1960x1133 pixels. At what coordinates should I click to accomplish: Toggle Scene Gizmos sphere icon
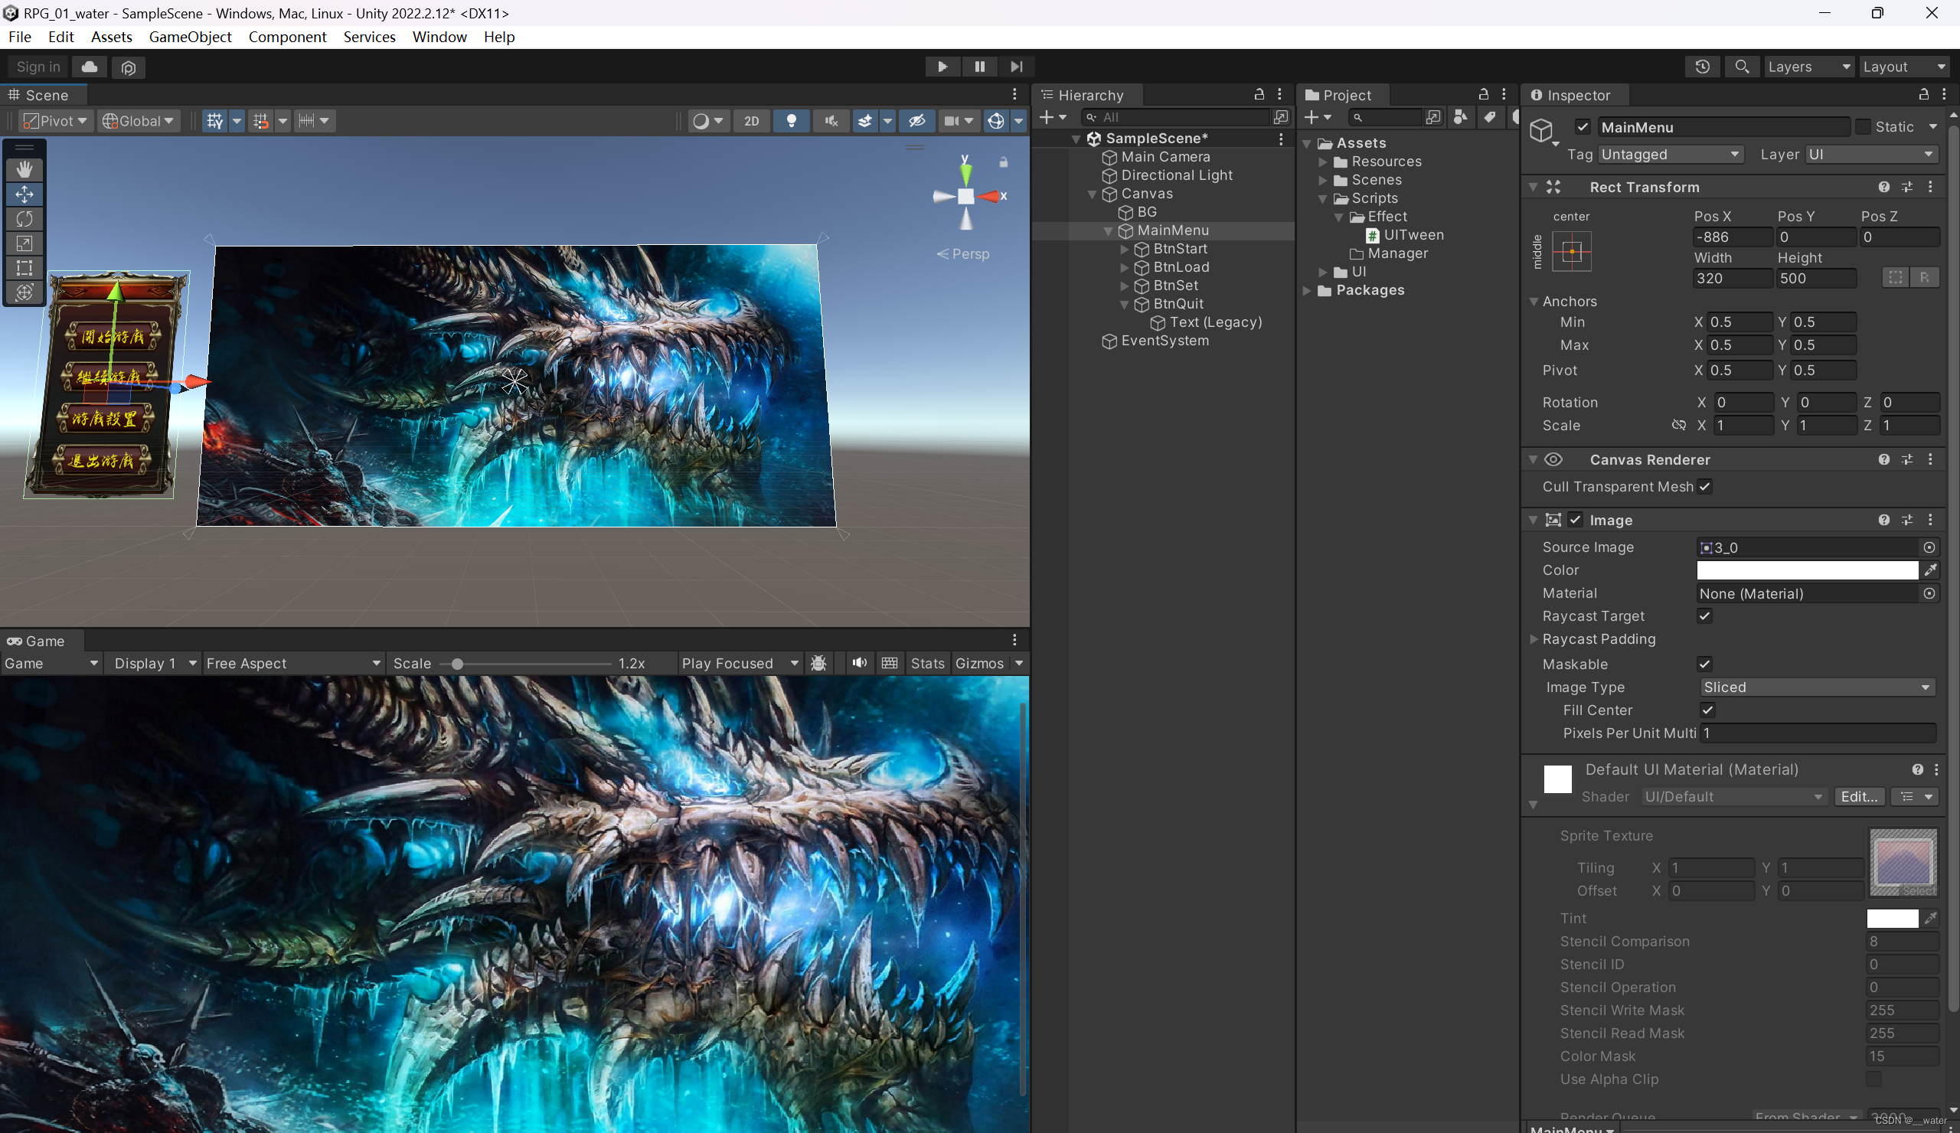995,120
